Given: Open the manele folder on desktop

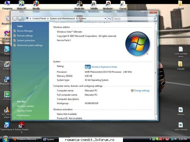Looking at the screenshot, I should 181,65.
